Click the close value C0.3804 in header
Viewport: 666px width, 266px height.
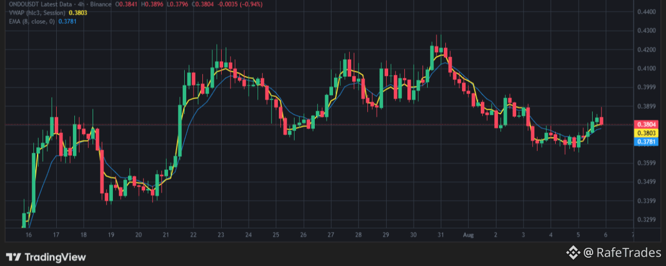pos(202,4)
